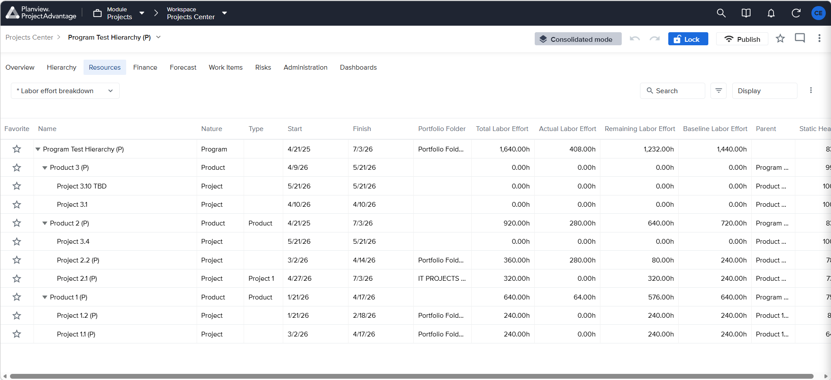Favorite the Project 3.10 TBD row star
This screenshot has width=831, height=380.
(17, 186)
